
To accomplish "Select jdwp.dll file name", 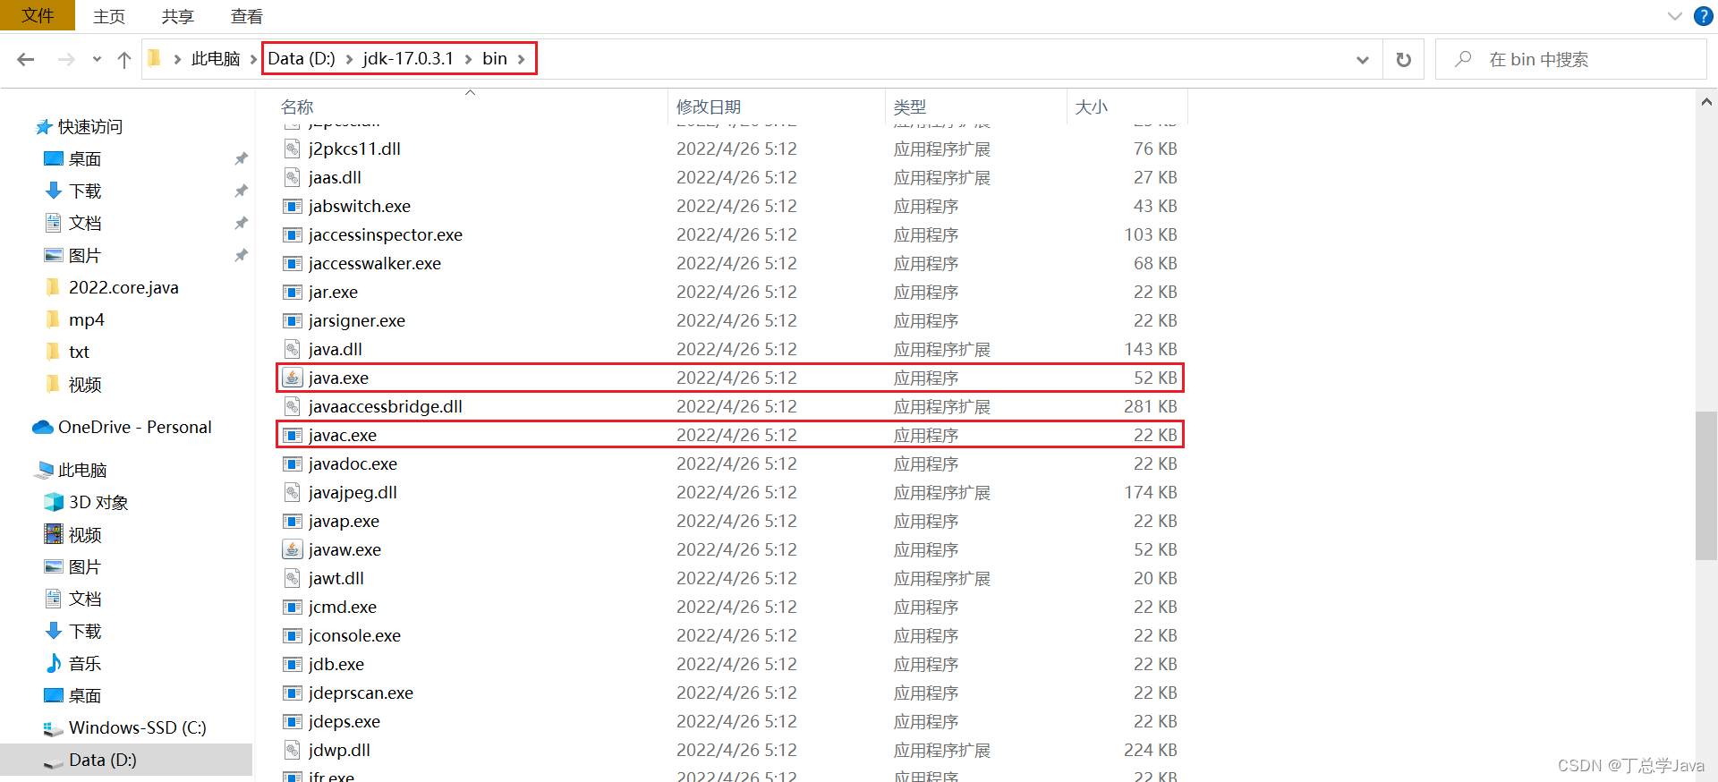I will coord(339,750).
